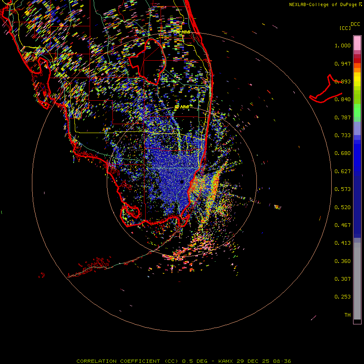Click the DCC product label
The image size is (364, 364).
click(355, 24)
